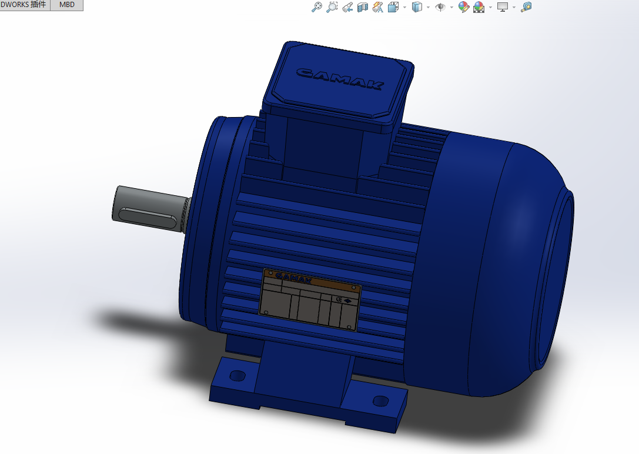Select the GAMAK nameplate on the motor

[x=310, y=300]
